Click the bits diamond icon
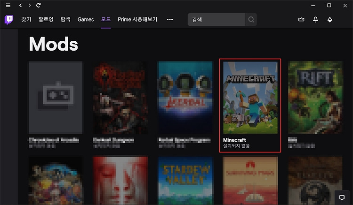 [330, 20]
